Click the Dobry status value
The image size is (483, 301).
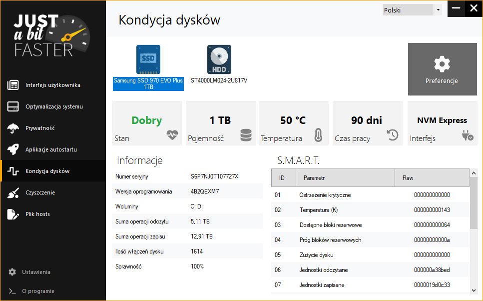147,120
